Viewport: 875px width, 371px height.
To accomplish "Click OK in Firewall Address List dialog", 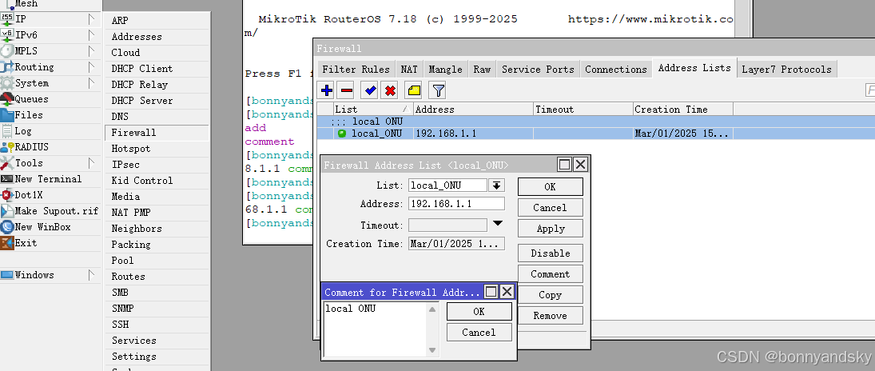I will pos(551,186).
